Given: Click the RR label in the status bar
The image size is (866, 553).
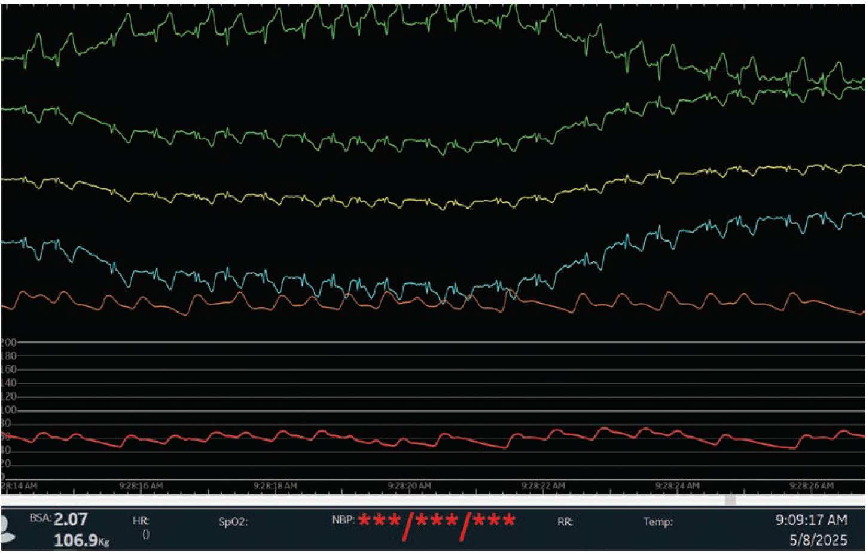Looking at the screenshot, I should click(565, 522).
